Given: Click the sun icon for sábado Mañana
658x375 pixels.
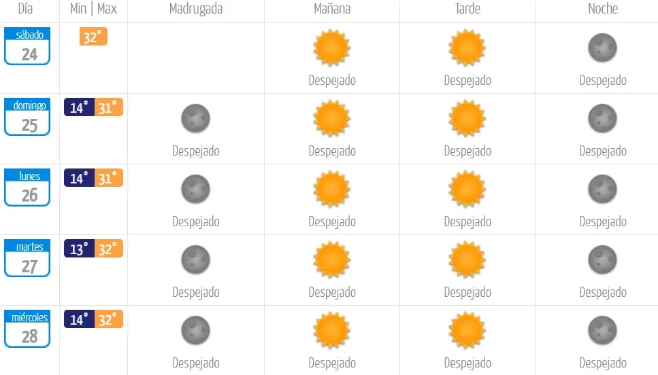Looking at the screenshot, I should coord(331,48).
